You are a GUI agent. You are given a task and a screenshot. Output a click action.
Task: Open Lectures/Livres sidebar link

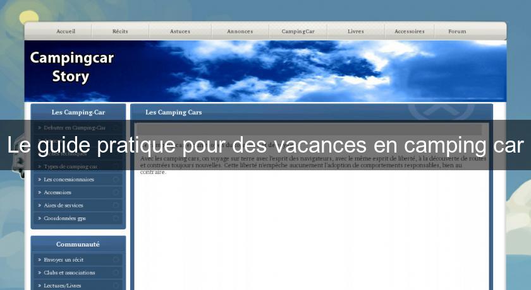click(x=63, y=286)
